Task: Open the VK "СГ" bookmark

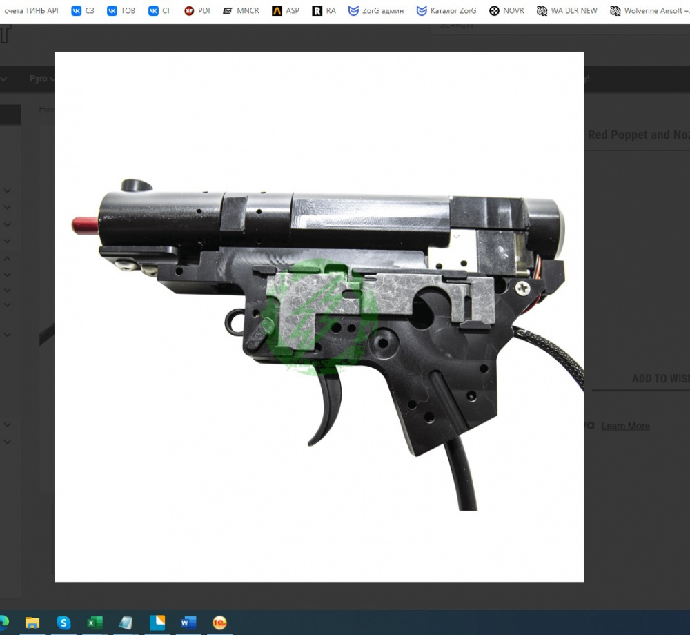Action: (x=159, y=10)
